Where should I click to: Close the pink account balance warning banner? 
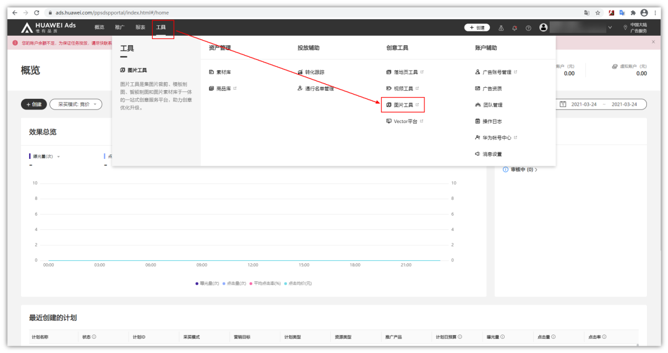pyautogui.click(x=653, y=42)
